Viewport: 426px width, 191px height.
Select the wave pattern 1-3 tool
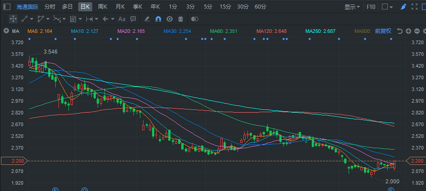click(57, 19)
